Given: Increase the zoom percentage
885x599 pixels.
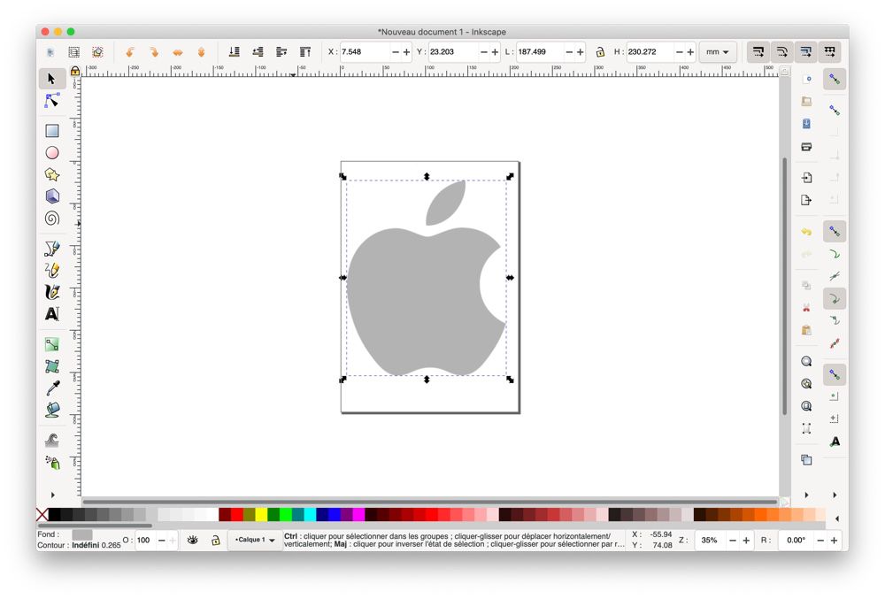Looking at the screenshot, I should pyautogui.click(x=746, y=541).
